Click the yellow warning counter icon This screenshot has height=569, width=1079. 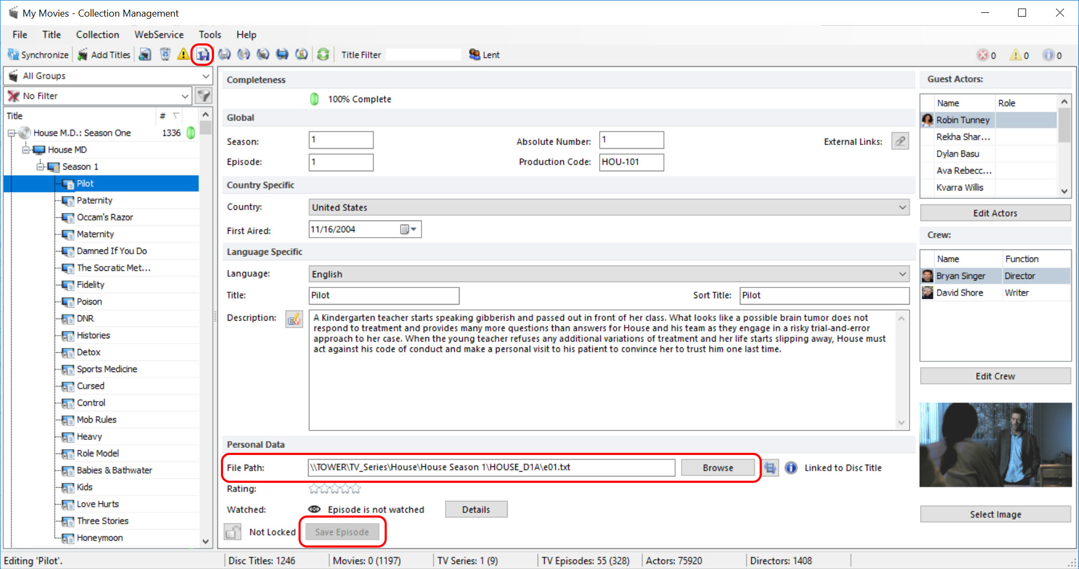pyautogui.click(x=1015, y=55)
